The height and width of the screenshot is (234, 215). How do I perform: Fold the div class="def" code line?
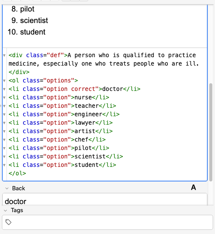pos(4,56)
